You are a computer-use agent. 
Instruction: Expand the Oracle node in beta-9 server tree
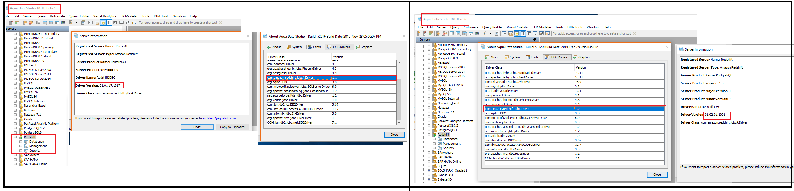click(15, 119)
